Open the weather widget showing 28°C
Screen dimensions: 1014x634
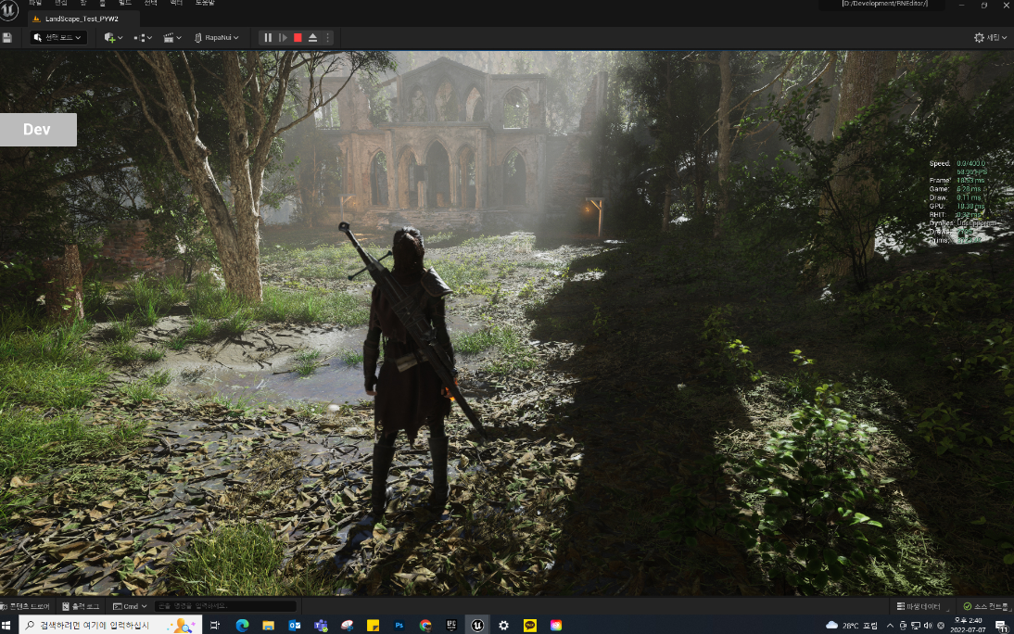(852, 625)
